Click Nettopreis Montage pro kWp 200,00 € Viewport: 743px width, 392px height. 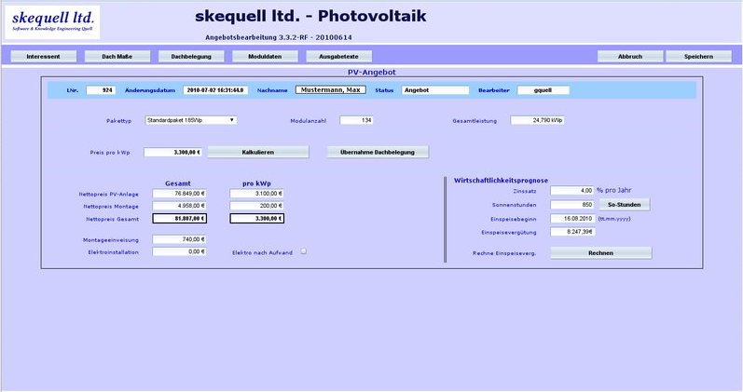point(256,206)
